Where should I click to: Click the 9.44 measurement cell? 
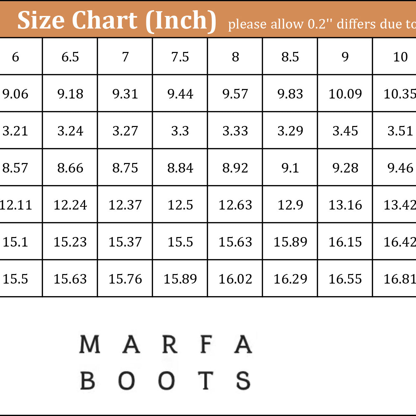(x=180, y=94)
